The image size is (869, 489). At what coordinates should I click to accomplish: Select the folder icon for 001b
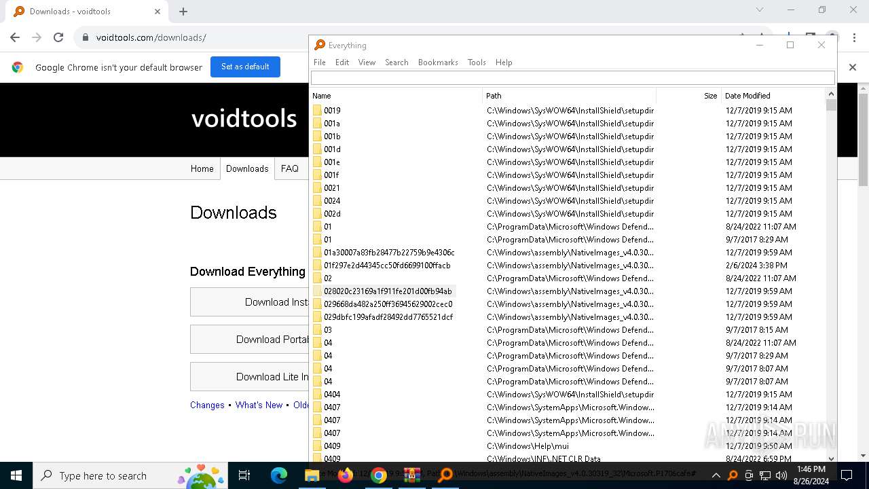(317, 136)
